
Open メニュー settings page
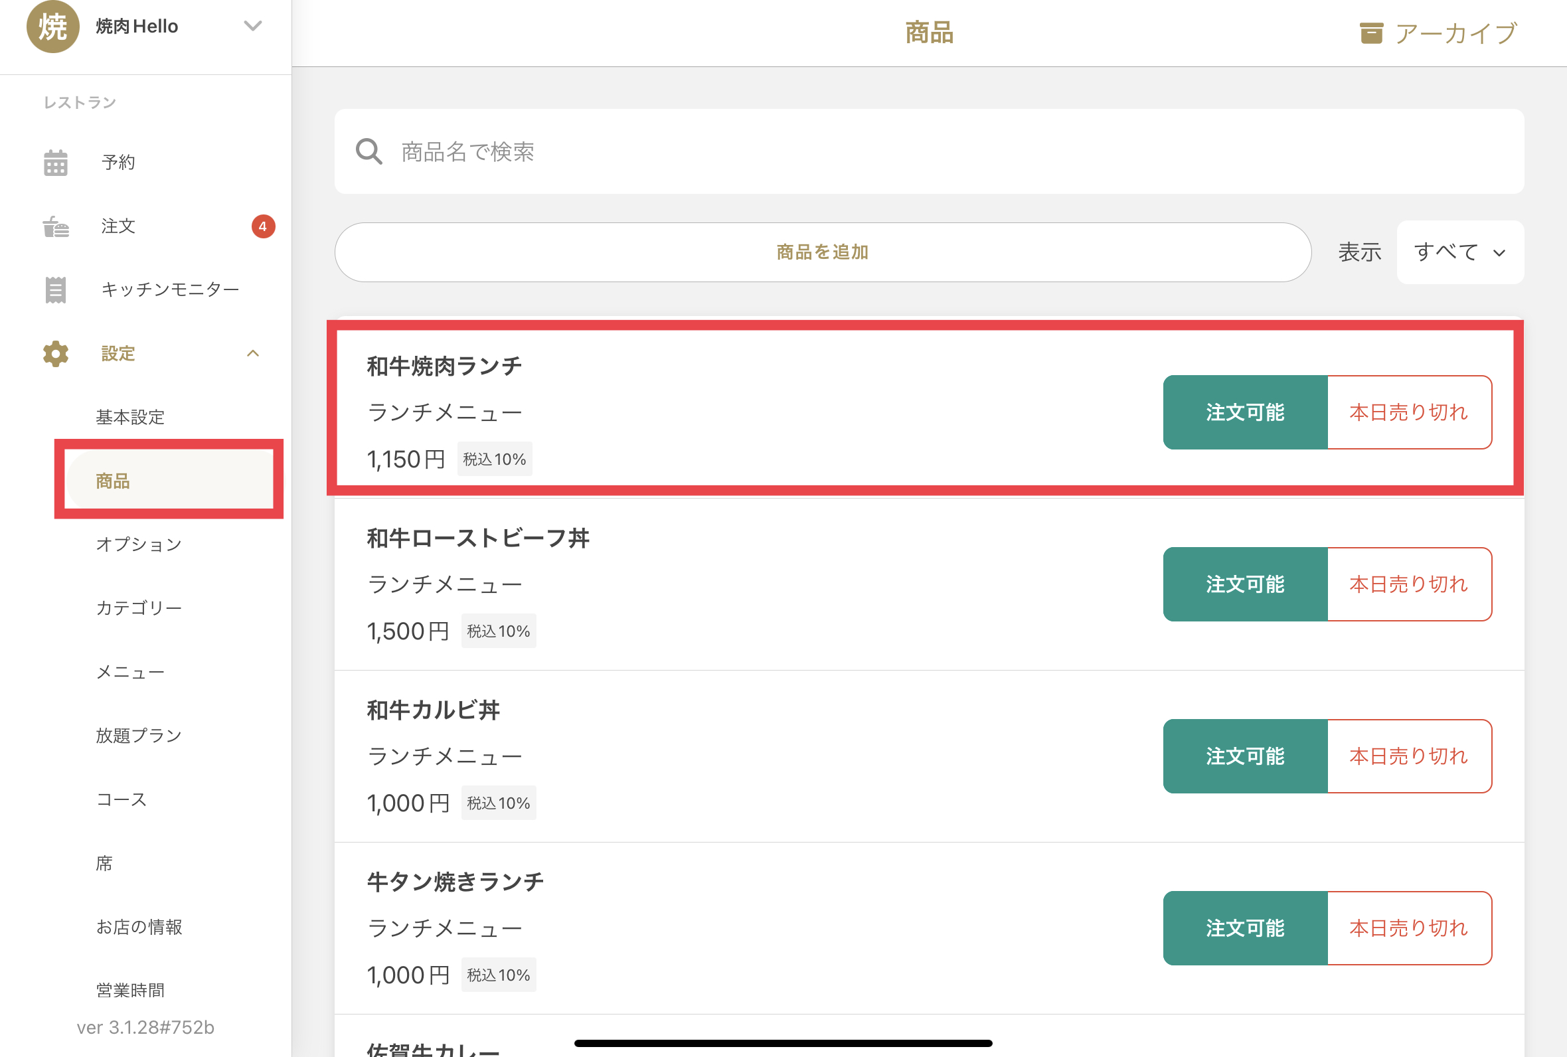pos(130,672)
